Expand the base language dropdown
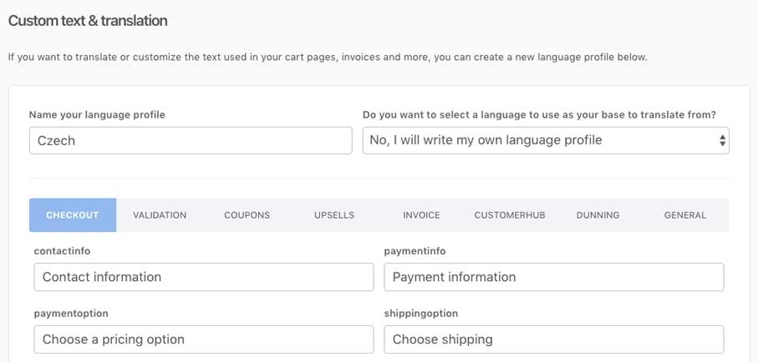758x362 pixels. (546, 140)
